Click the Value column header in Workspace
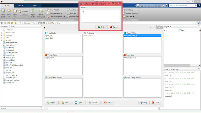Image resolution: width=201 pixels, height=113 pixels. 182,30
